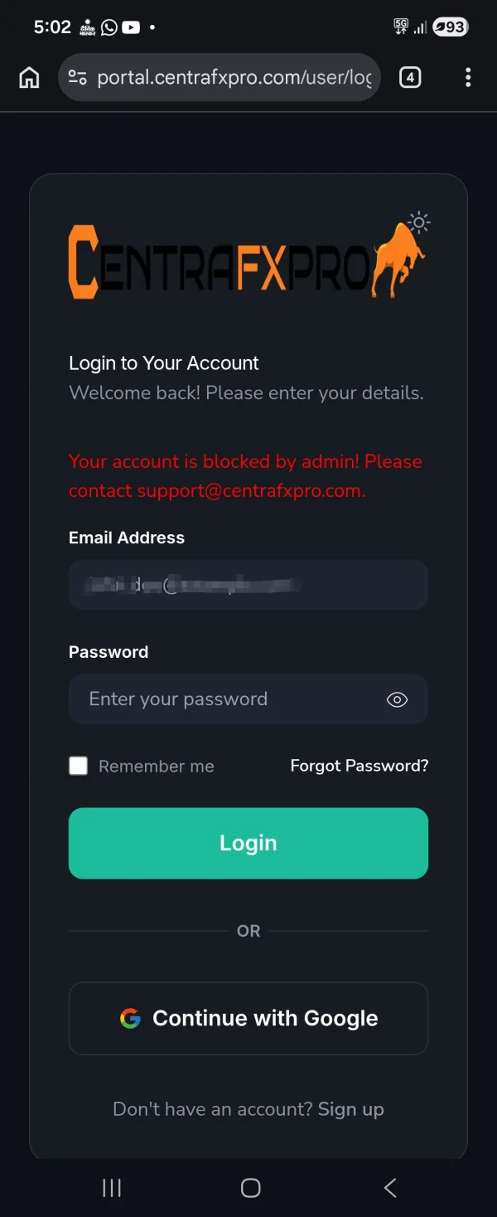Click the Forgot Password? link
This screenshot has height=1217, width=497.
(359, 766)
